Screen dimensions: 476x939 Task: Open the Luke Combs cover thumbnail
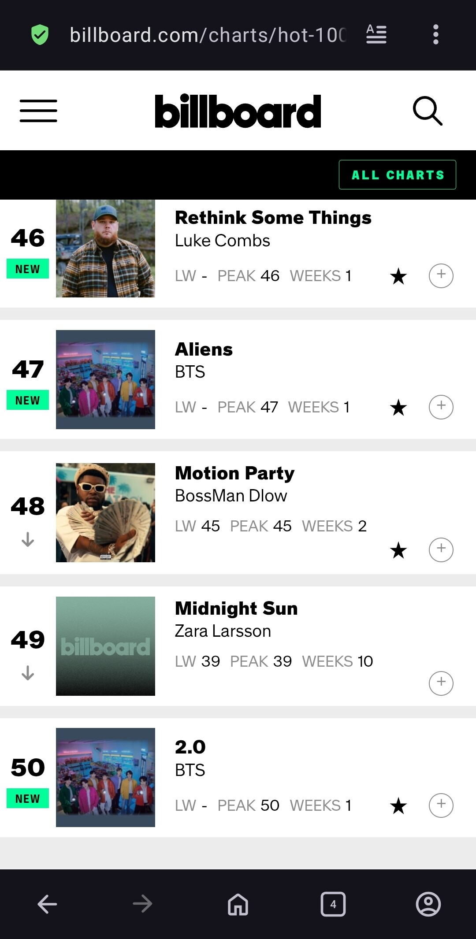105,249
